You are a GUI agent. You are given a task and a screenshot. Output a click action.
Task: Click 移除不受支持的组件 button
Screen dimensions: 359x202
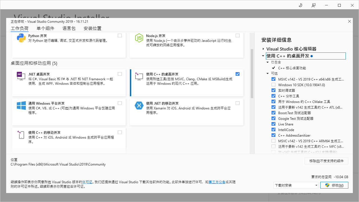326,161
